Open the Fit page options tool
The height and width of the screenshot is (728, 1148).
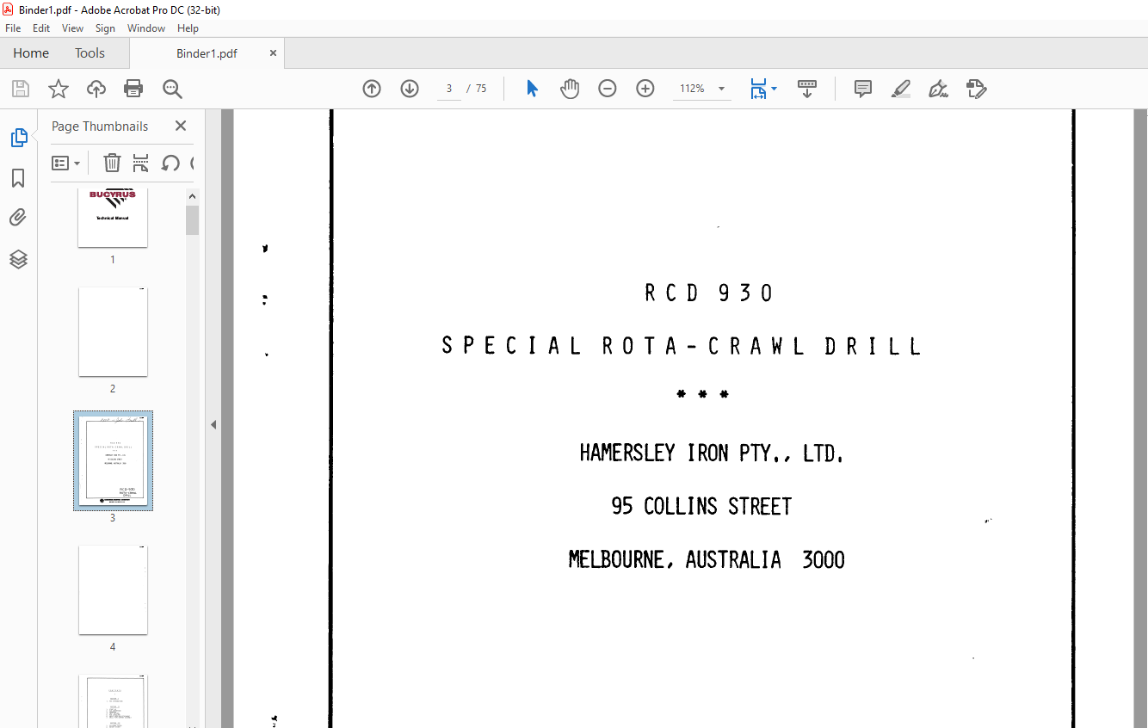758,89
